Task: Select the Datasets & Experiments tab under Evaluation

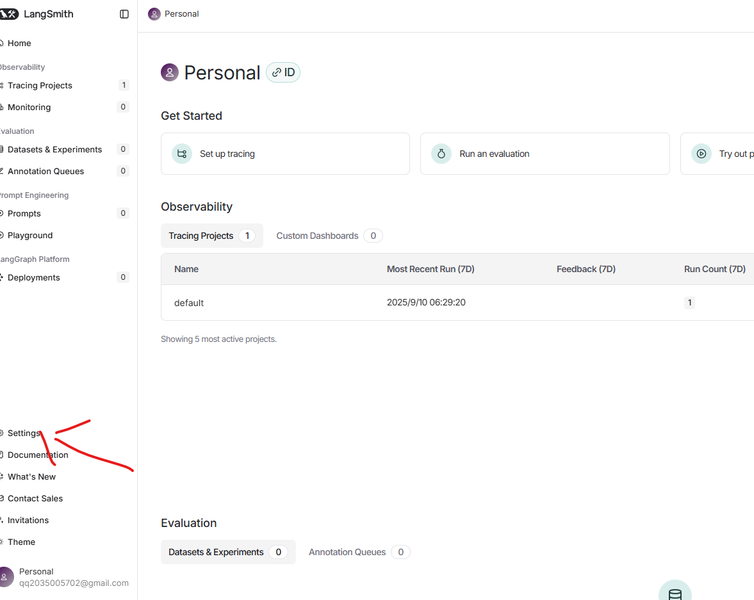Action: pyautogui.click(x=229, y=552)
